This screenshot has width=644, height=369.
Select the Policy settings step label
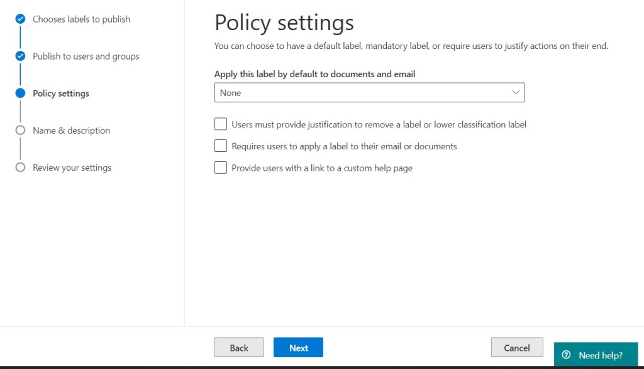tap(61, 94)
